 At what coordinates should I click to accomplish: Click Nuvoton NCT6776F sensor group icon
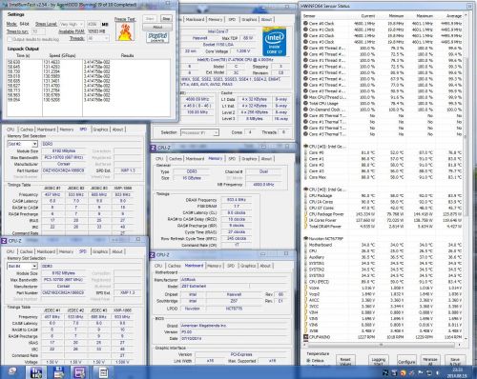click(305, 238)
